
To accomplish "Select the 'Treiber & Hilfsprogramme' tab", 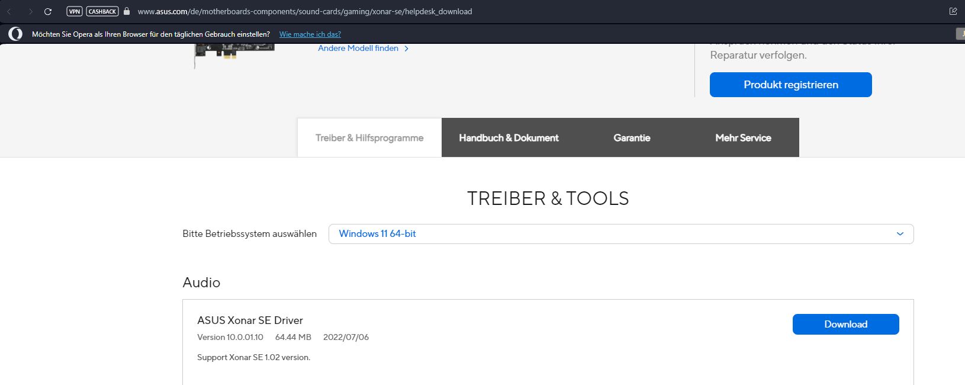I will click(369, 137).
